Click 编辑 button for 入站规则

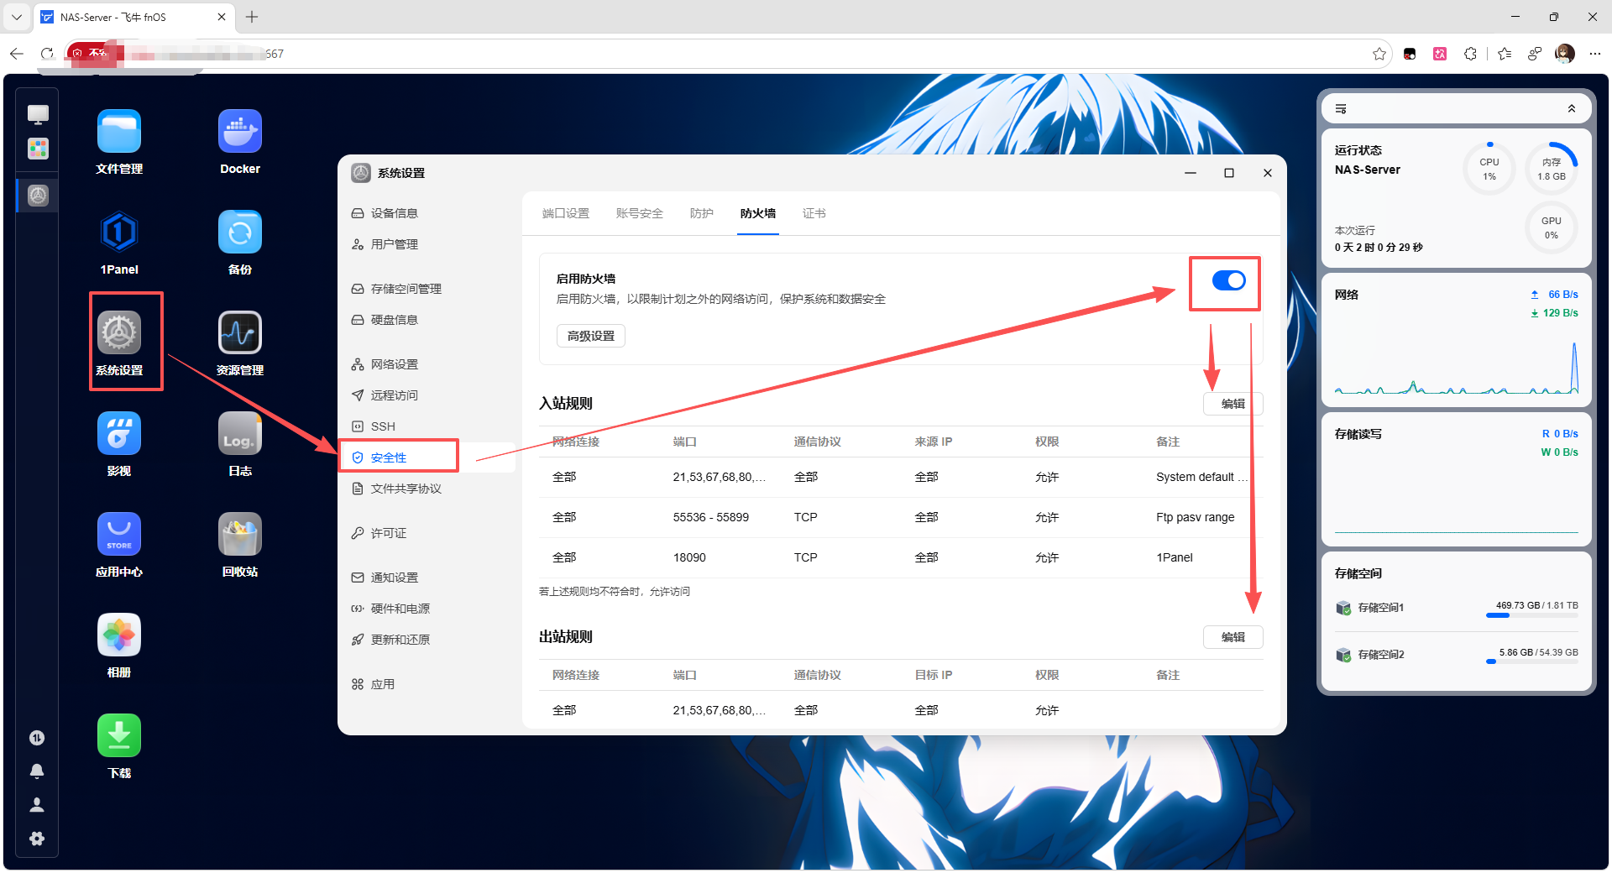coord(1233,404)
